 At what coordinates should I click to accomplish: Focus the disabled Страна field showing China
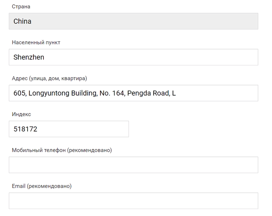coord(133,21)
